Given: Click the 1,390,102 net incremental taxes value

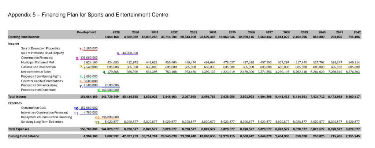Looking at the screenshot, I should click(209, 71).
